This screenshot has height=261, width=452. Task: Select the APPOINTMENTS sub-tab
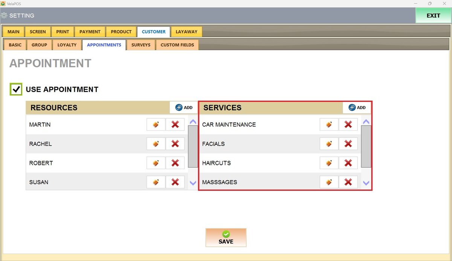tap(104, 45)
